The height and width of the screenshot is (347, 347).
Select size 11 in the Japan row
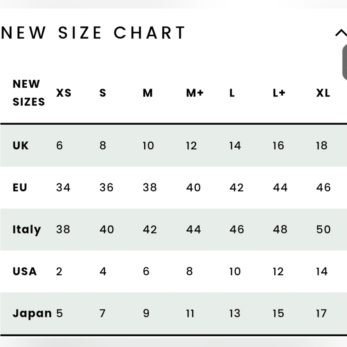tap(190, 313)
